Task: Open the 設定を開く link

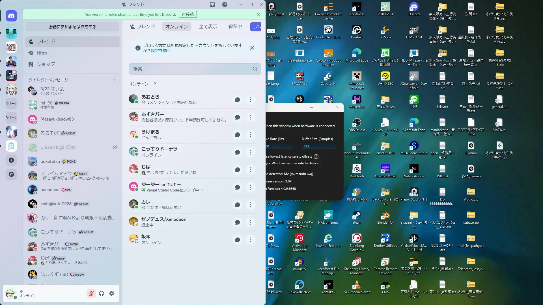Action: pos(161,51)
